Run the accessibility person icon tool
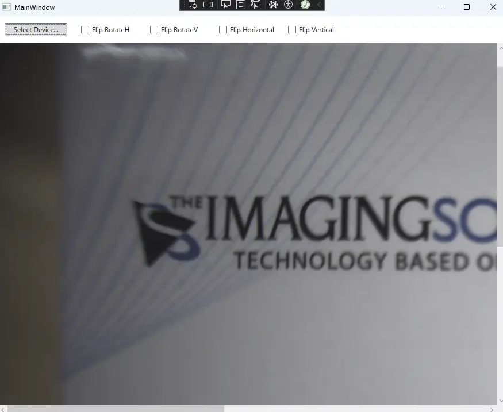503x412 pixels. (289, 5)
